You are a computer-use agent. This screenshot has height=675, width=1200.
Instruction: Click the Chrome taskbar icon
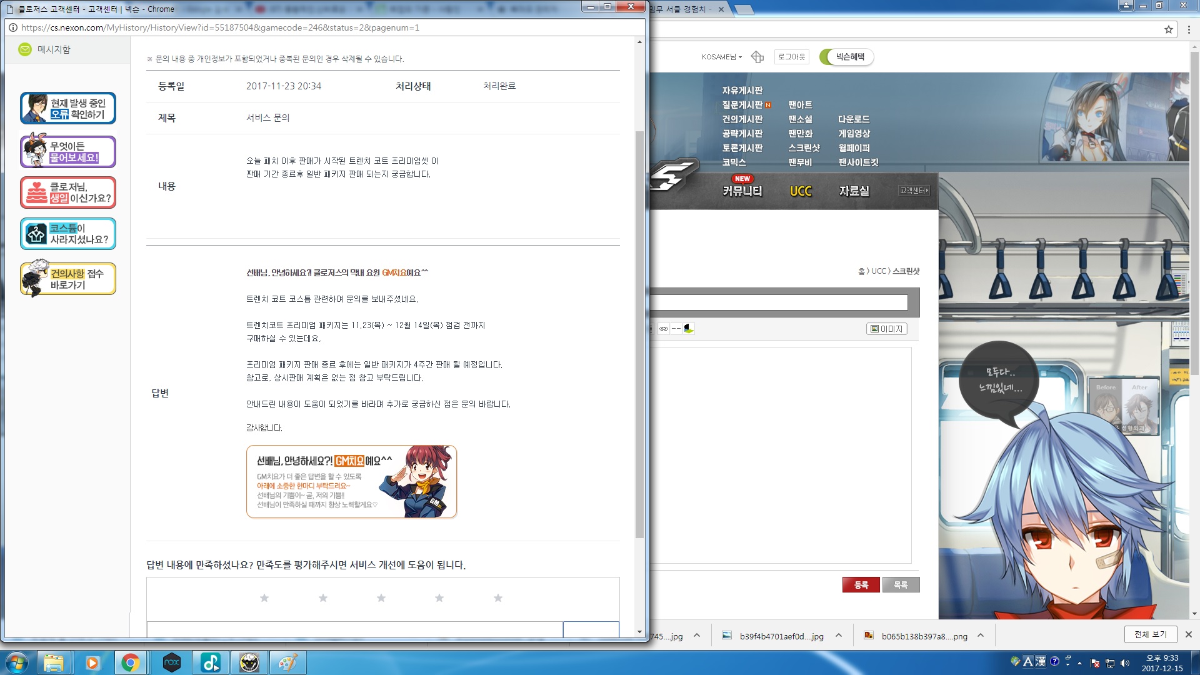pos(131,662)
